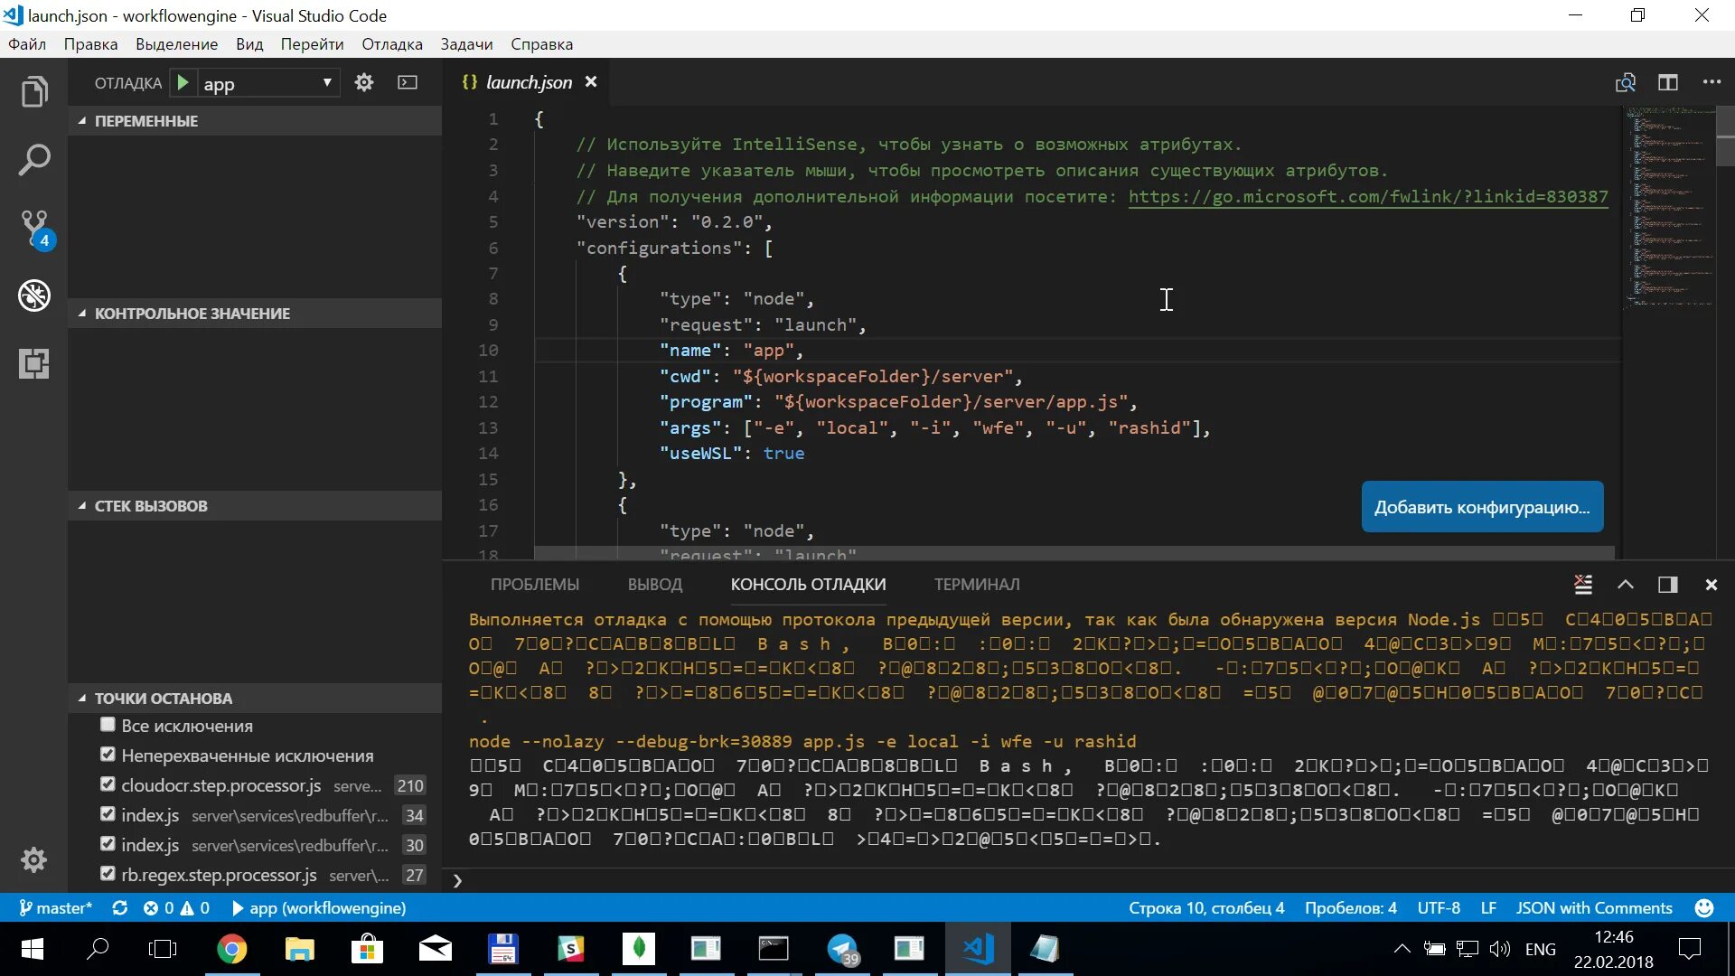Clear the debug console output
1735x976 pixels.
[x=1583, y=585]
